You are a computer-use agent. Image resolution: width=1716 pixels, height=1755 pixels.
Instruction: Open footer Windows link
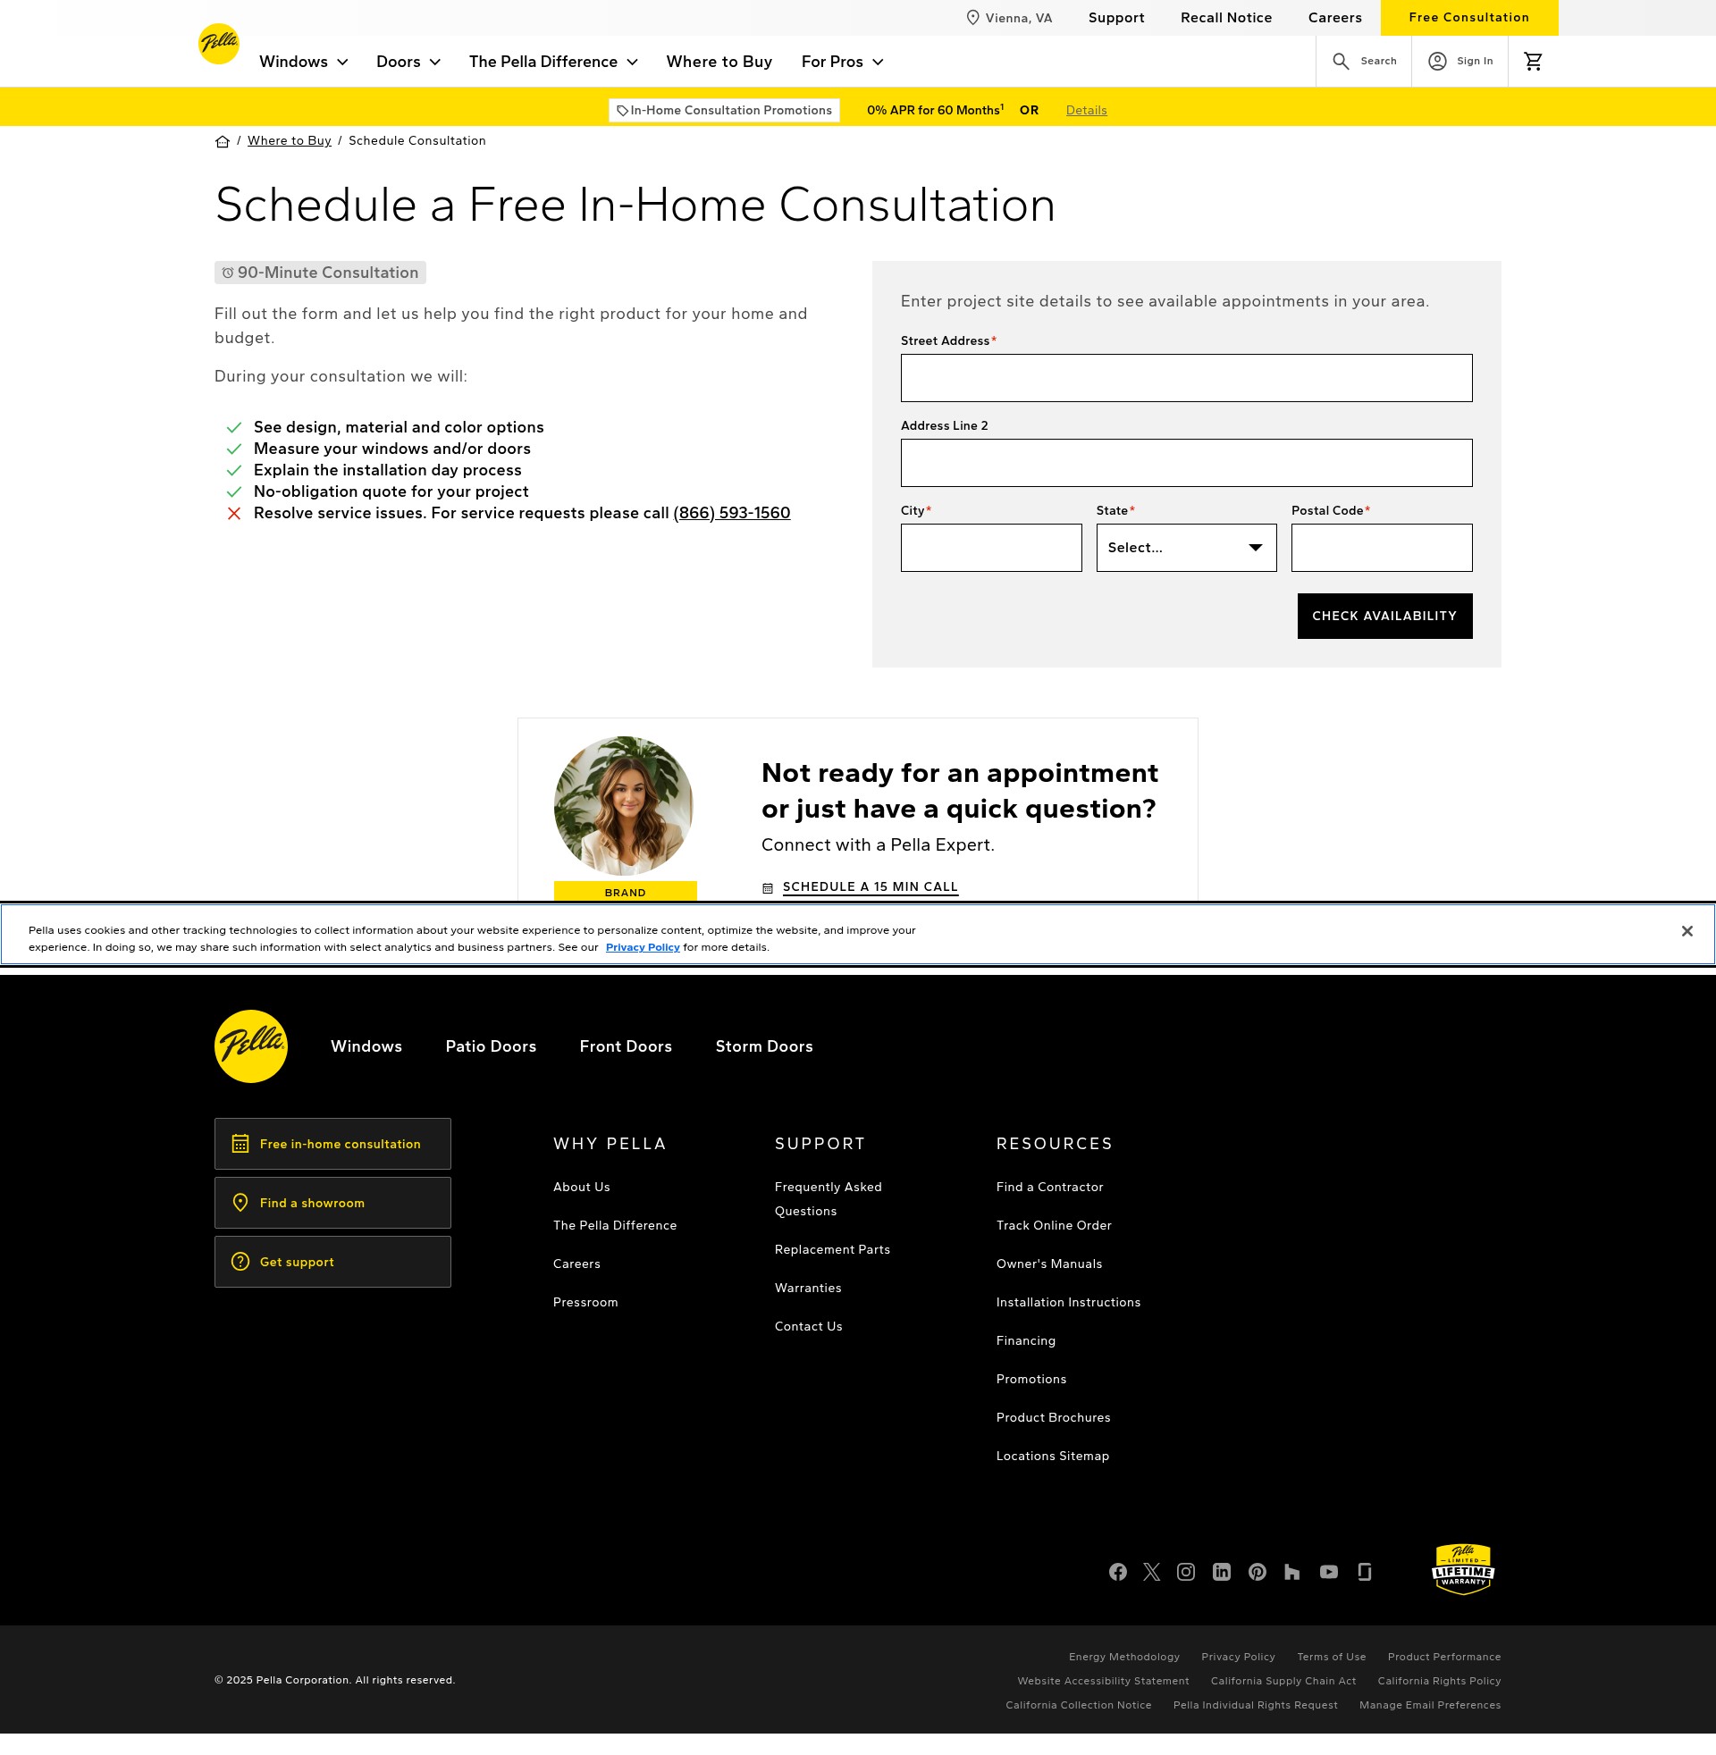(x=366, y=1047)
